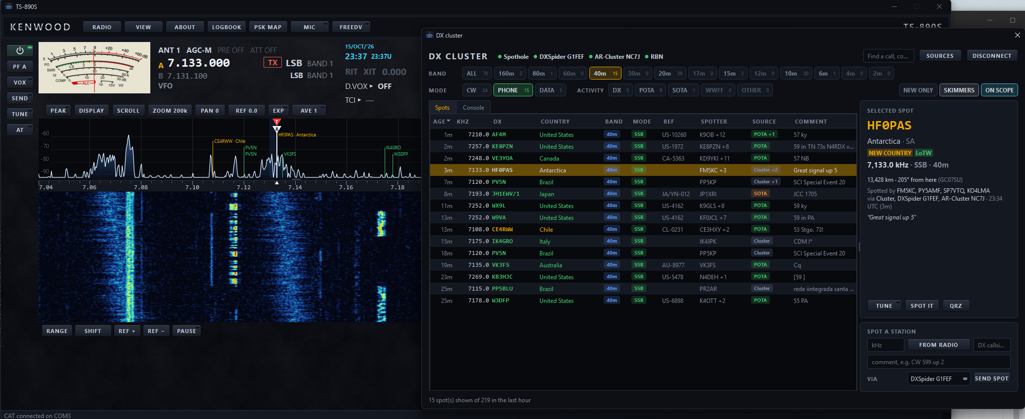Click the red VFO marker on the spectrum
The image size is (1025, 419).
click(x=277, y=122)
